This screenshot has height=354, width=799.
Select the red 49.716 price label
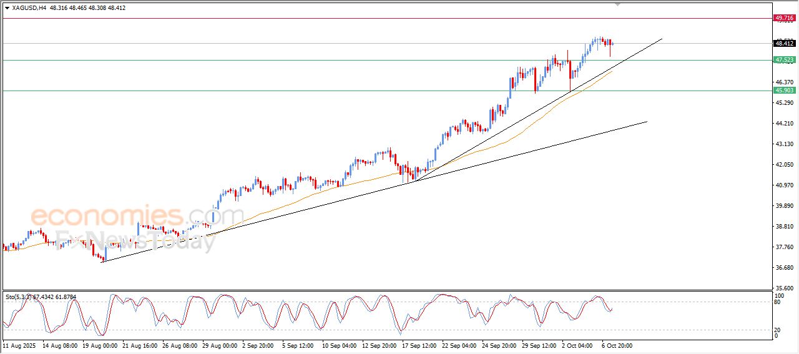pyautogui.click(x=784, y=18)
